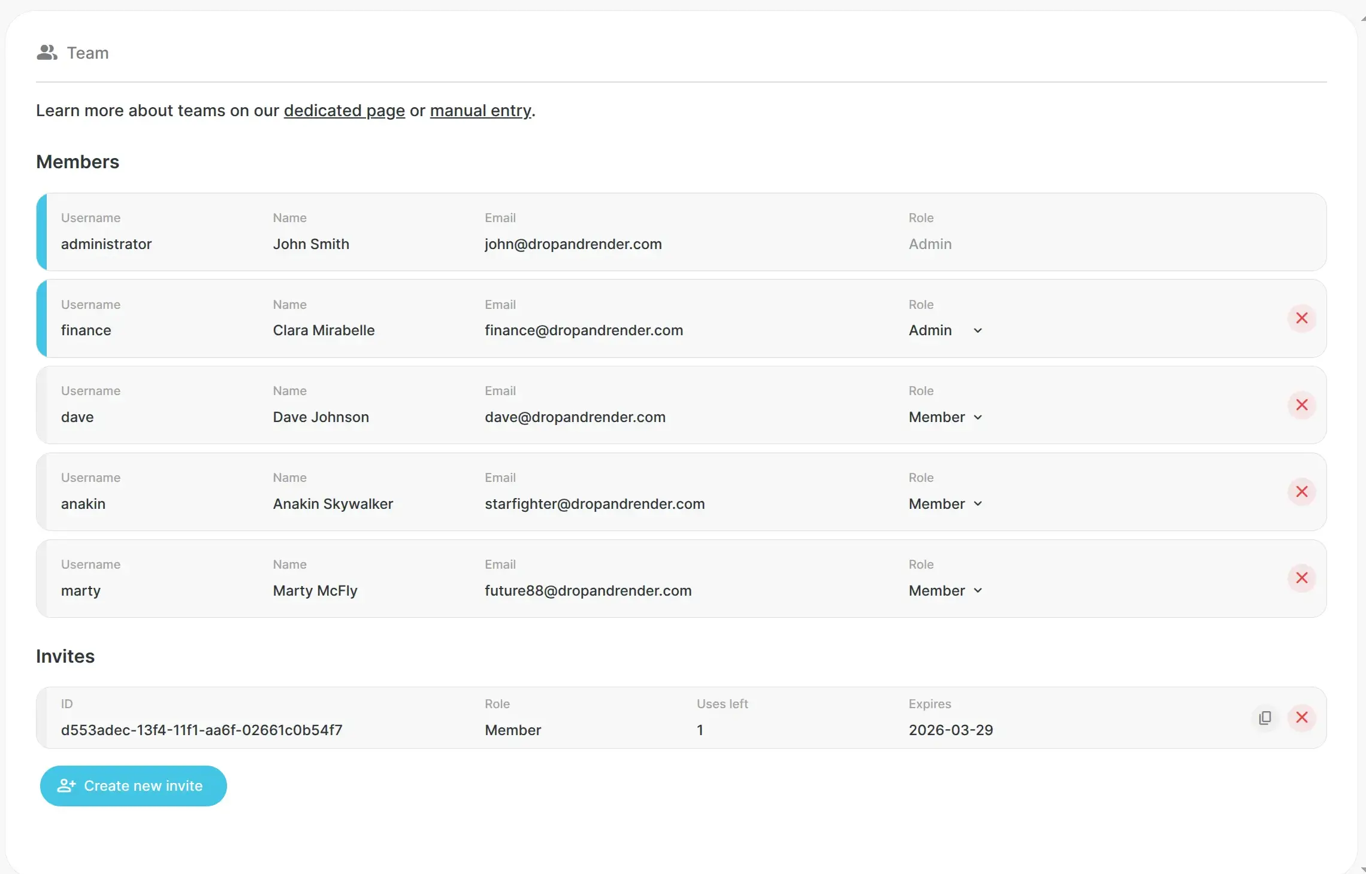Open the manual entry link

(x=480, y=111)
